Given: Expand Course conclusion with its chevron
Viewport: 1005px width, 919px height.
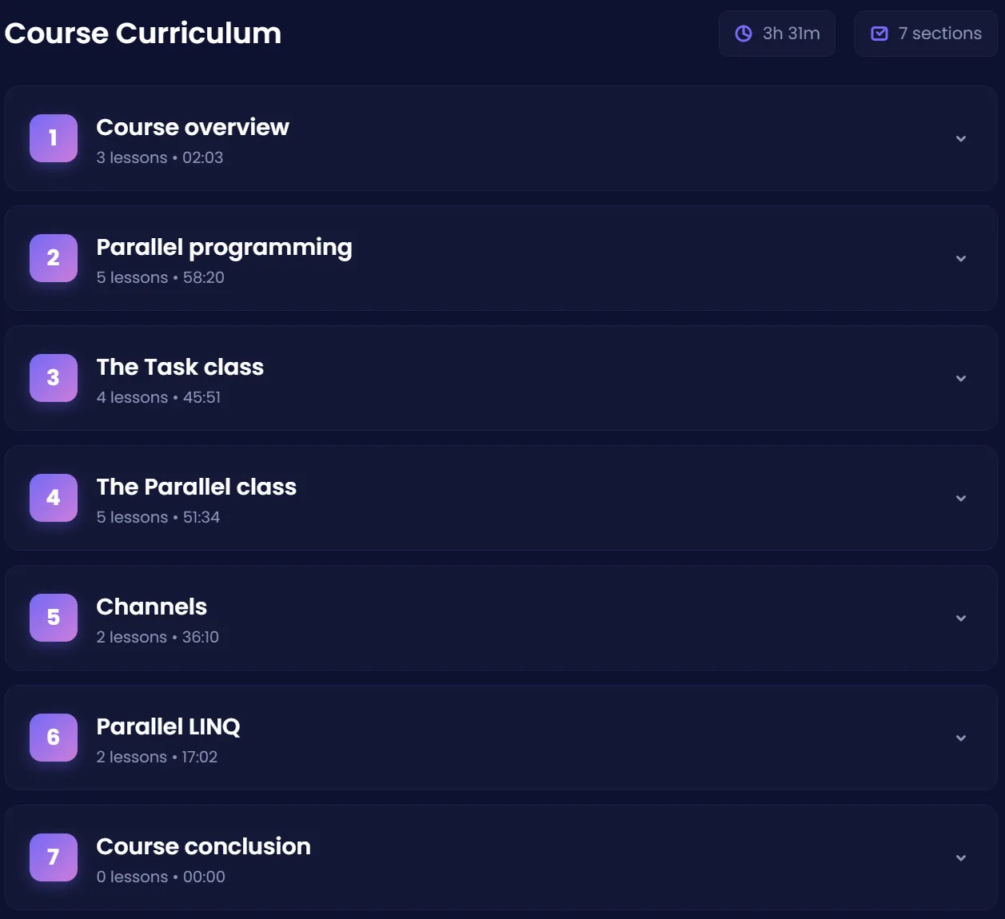Looking at the screenshot, I should point(961,858).
